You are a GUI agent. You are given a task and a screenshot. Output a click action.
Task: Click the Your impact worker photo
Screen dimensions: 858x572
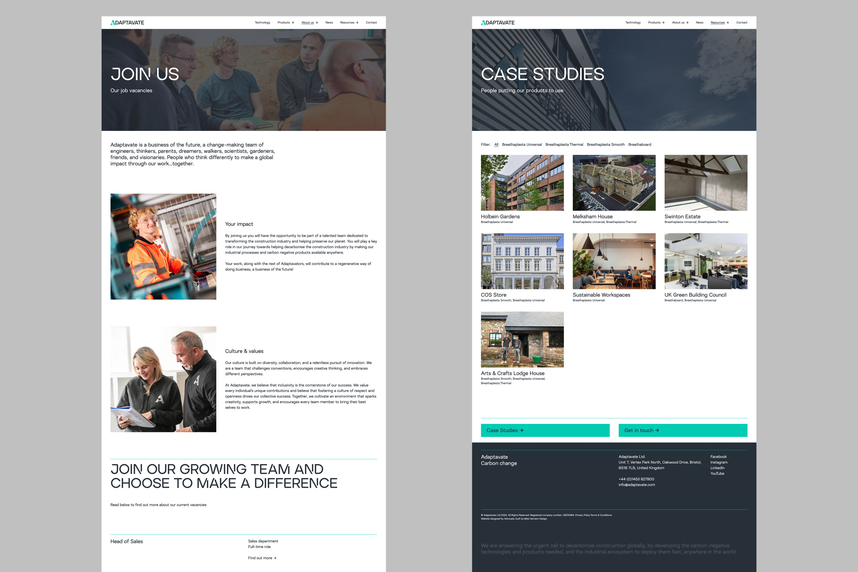(x=163, y=247)
